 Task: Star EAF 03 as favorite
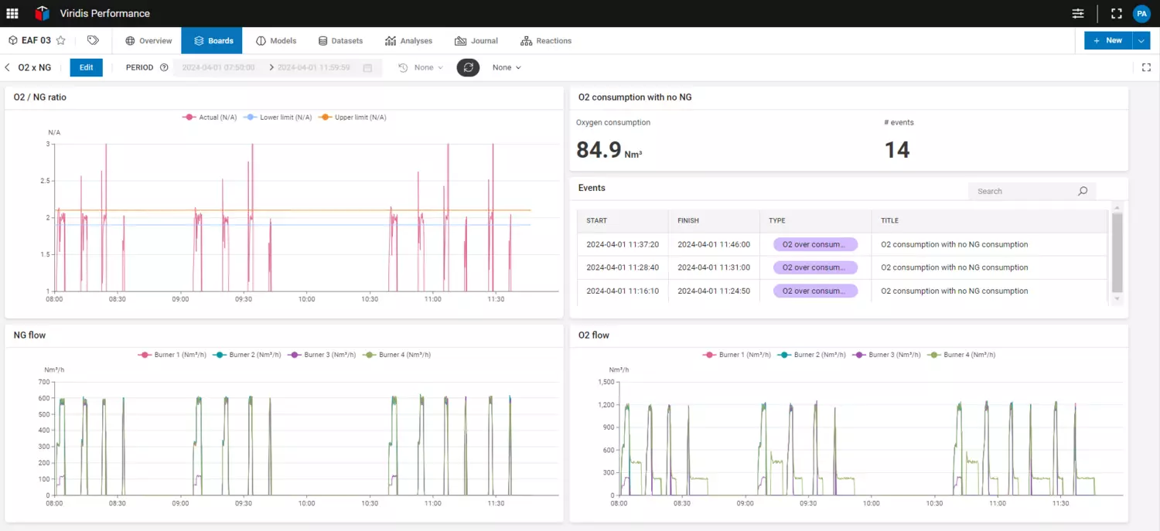tap(61, 41)
